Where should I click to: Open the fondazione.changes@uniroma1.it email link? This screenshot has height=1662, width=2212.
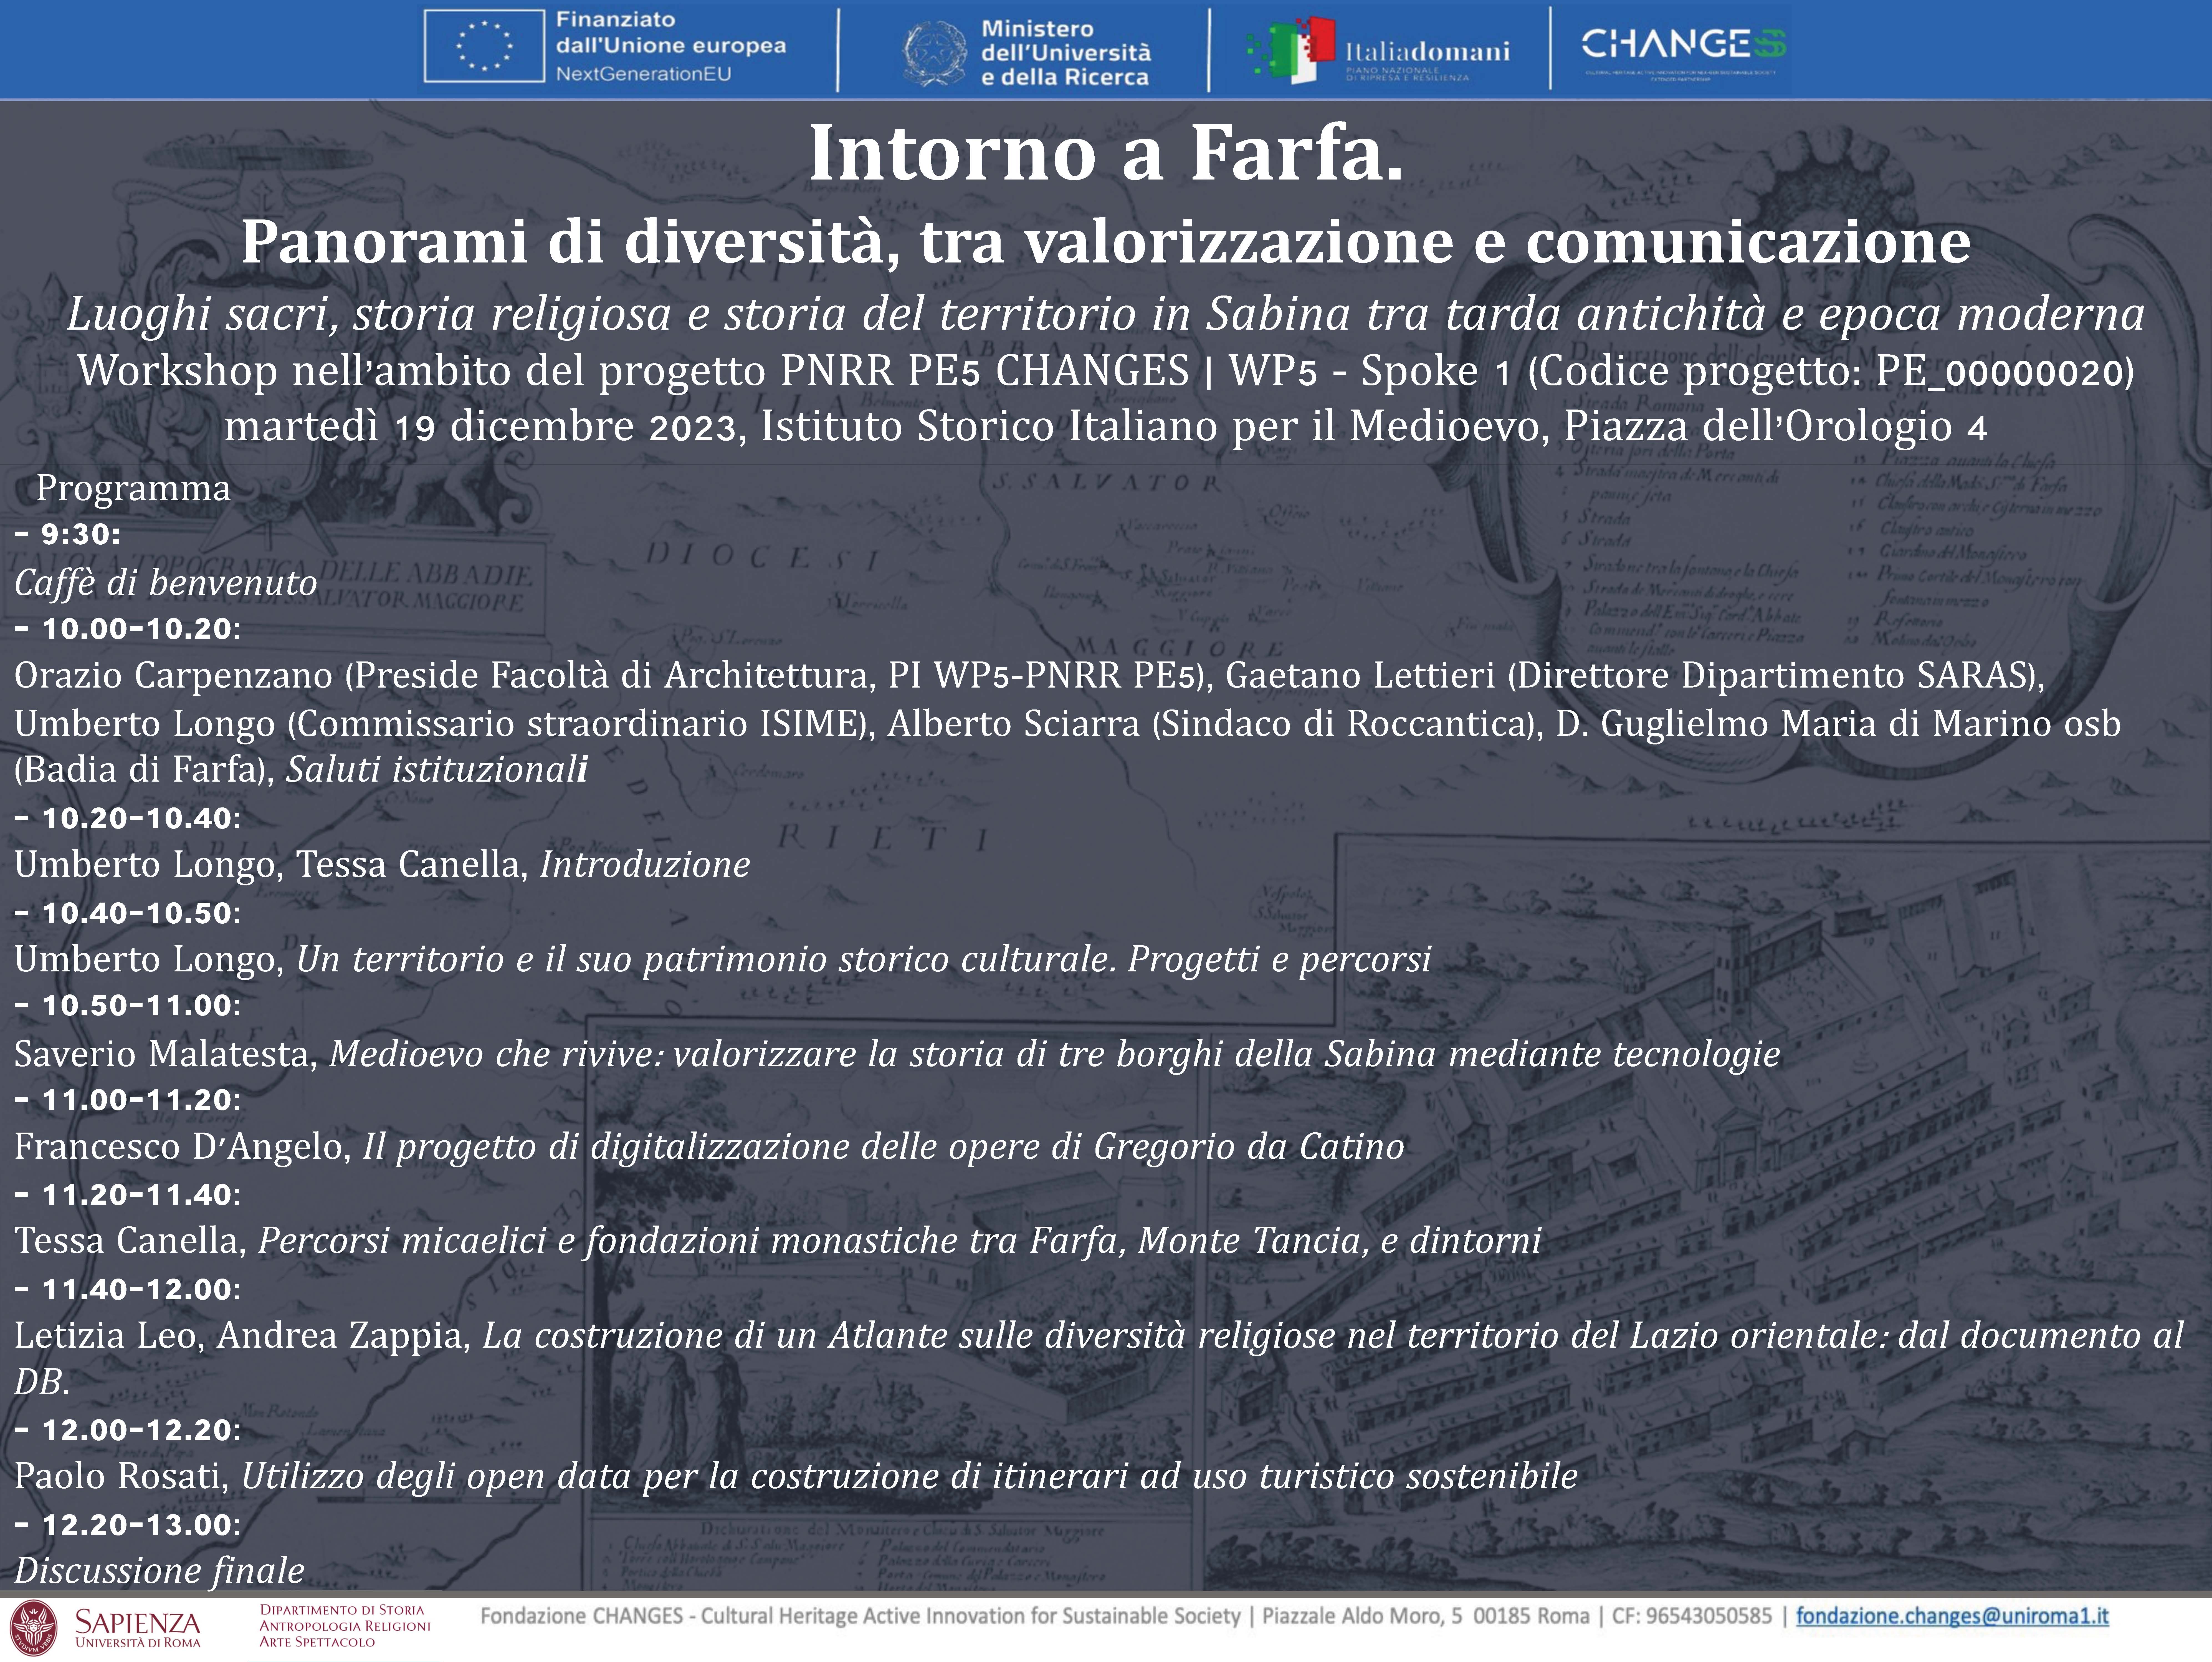coord(1952,1616)
